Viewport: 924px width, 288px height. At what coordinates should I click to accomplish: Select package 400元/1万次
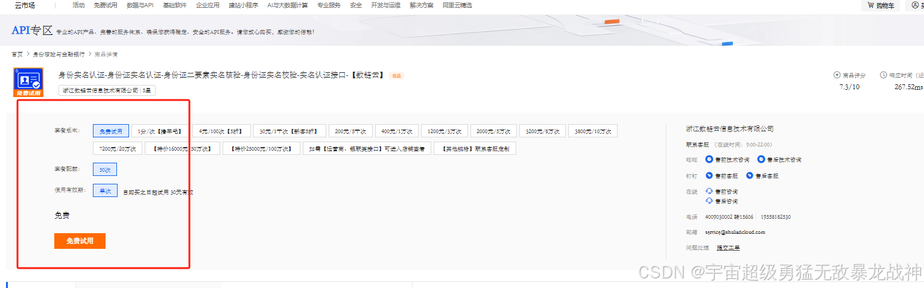(x=396, y=131)
